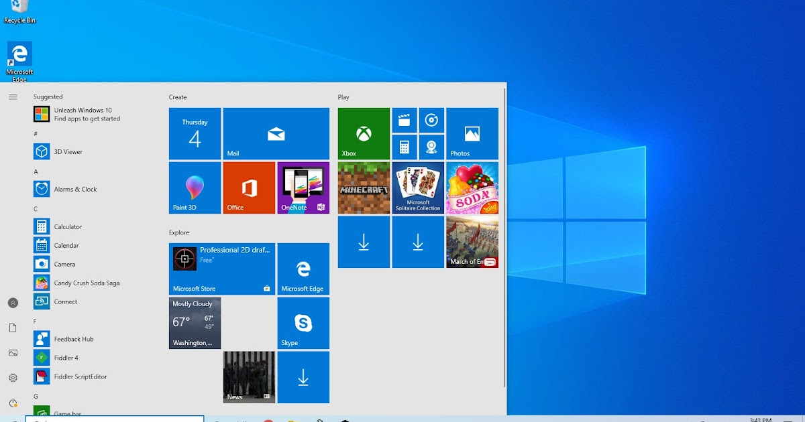Viewport: 805px width, 422px height.
Task: Open the Office tile
Action: 249,188
